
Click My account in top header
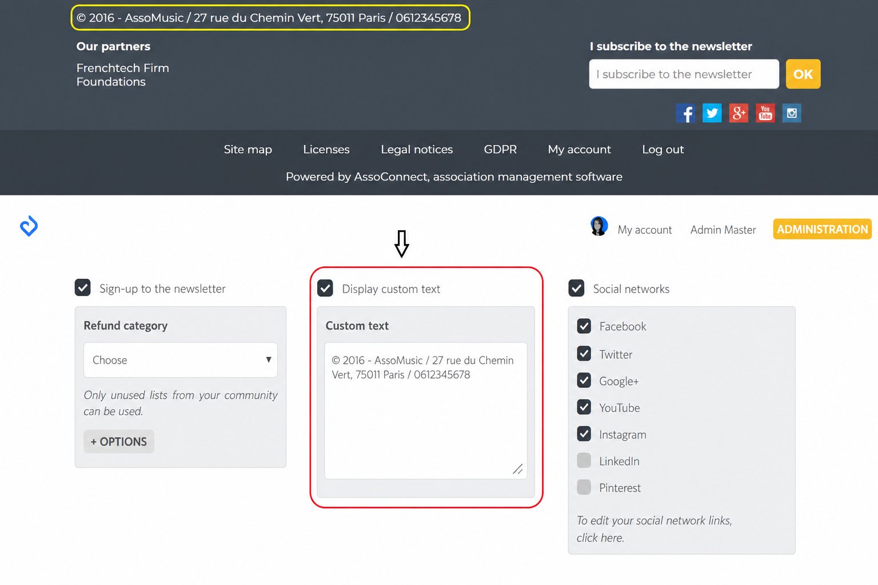click(645, 230)
